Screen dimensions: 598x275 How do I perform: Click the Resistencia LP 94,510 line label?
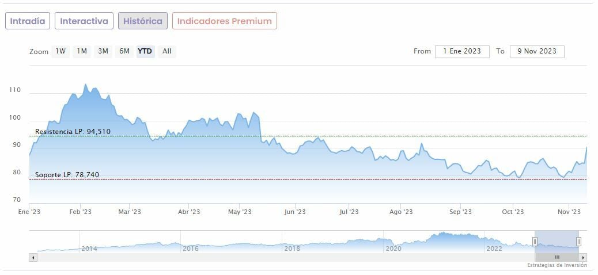click(x=73, y=132)
